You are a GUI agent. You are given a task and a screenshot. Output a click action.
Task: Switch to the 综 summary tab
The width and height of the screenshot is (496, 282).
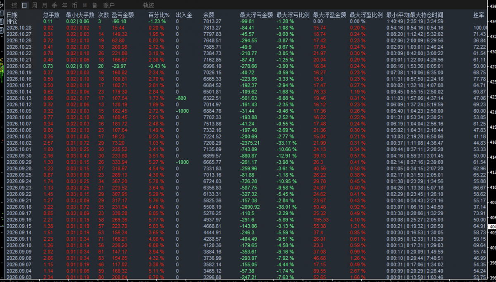pyautogui.click(x=14, y=5)
